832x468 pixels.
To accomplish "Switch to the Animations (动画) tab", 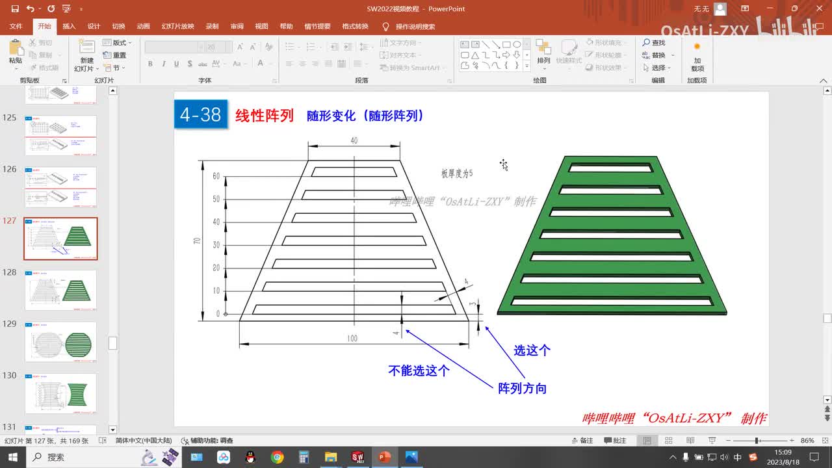I will coord(144,27).
